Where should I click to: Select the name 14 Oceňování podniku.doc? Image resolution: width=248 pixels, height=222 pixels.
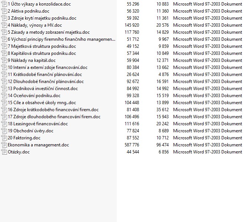[34, 96]
